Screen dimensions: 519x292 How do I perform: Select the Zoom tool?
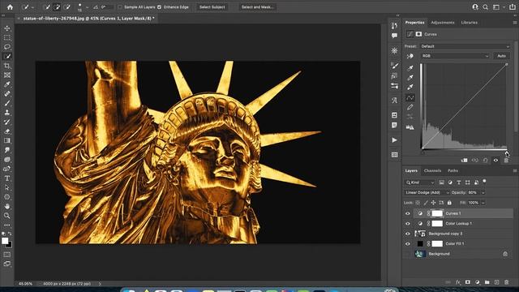coord(7,216)
